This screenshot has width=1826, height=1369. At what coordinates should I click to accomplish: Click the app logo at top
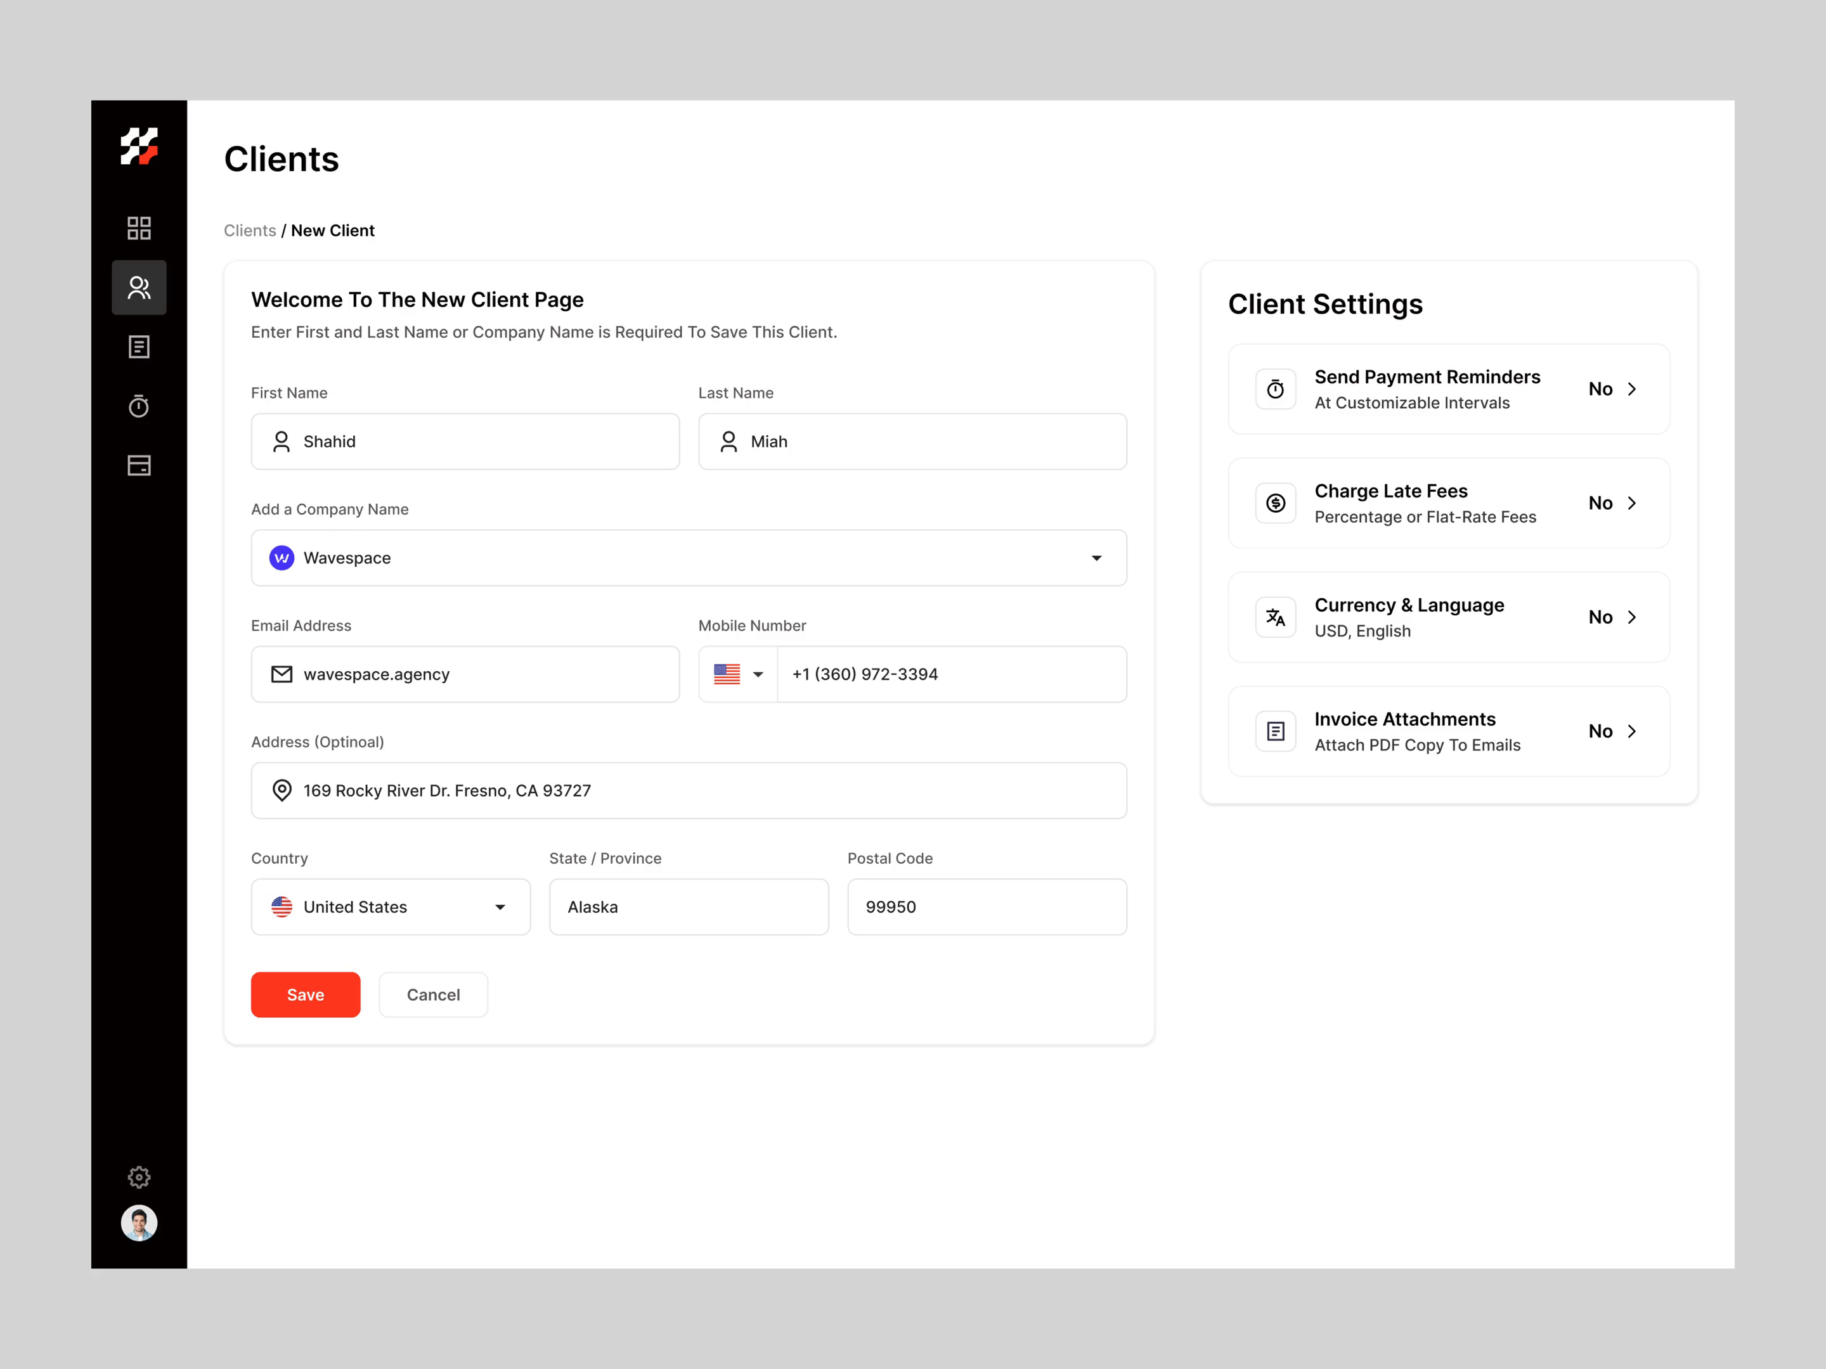coord(139,146)
